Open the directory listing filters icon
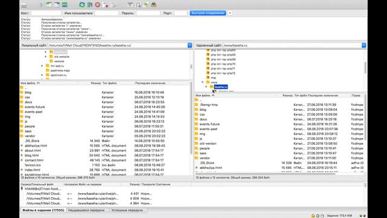 (131, 5)
